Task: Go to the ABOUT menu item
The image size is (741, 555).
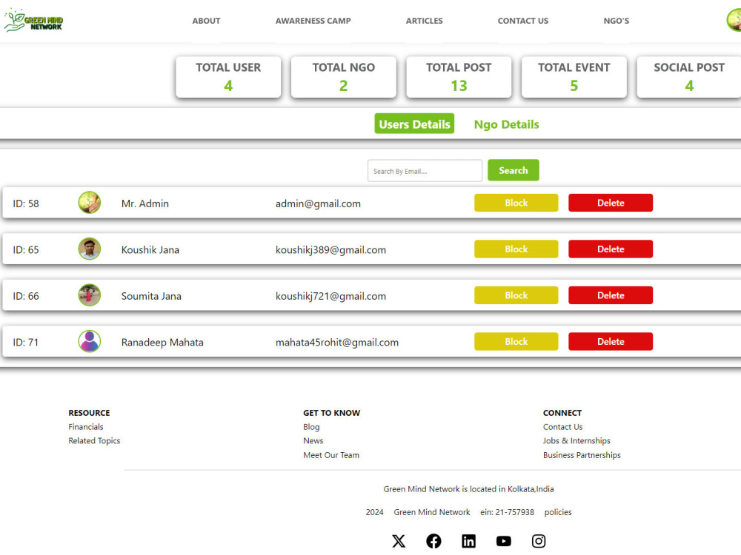Action: (x=206, y=21)
